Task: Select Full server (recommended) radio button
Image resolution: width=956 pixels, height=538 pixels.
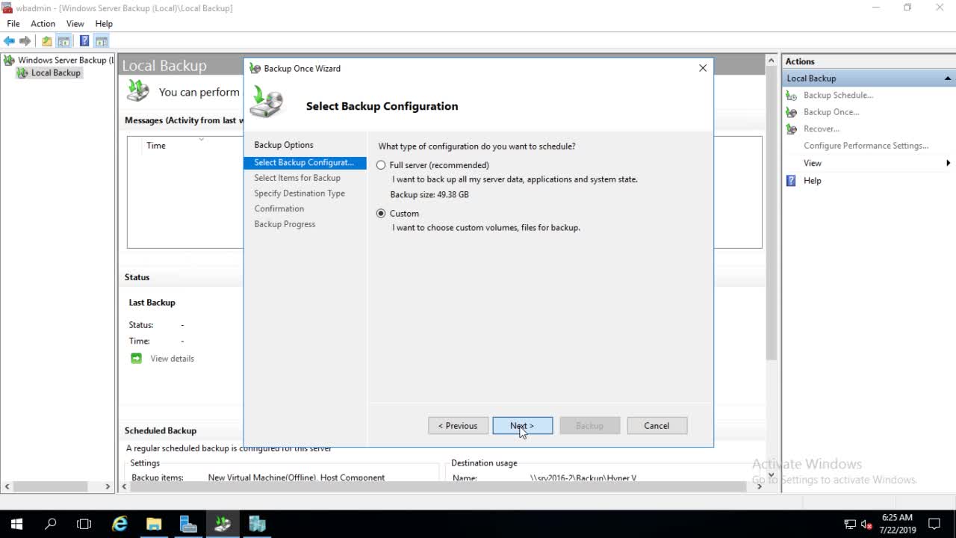Action: coord(381,165)
